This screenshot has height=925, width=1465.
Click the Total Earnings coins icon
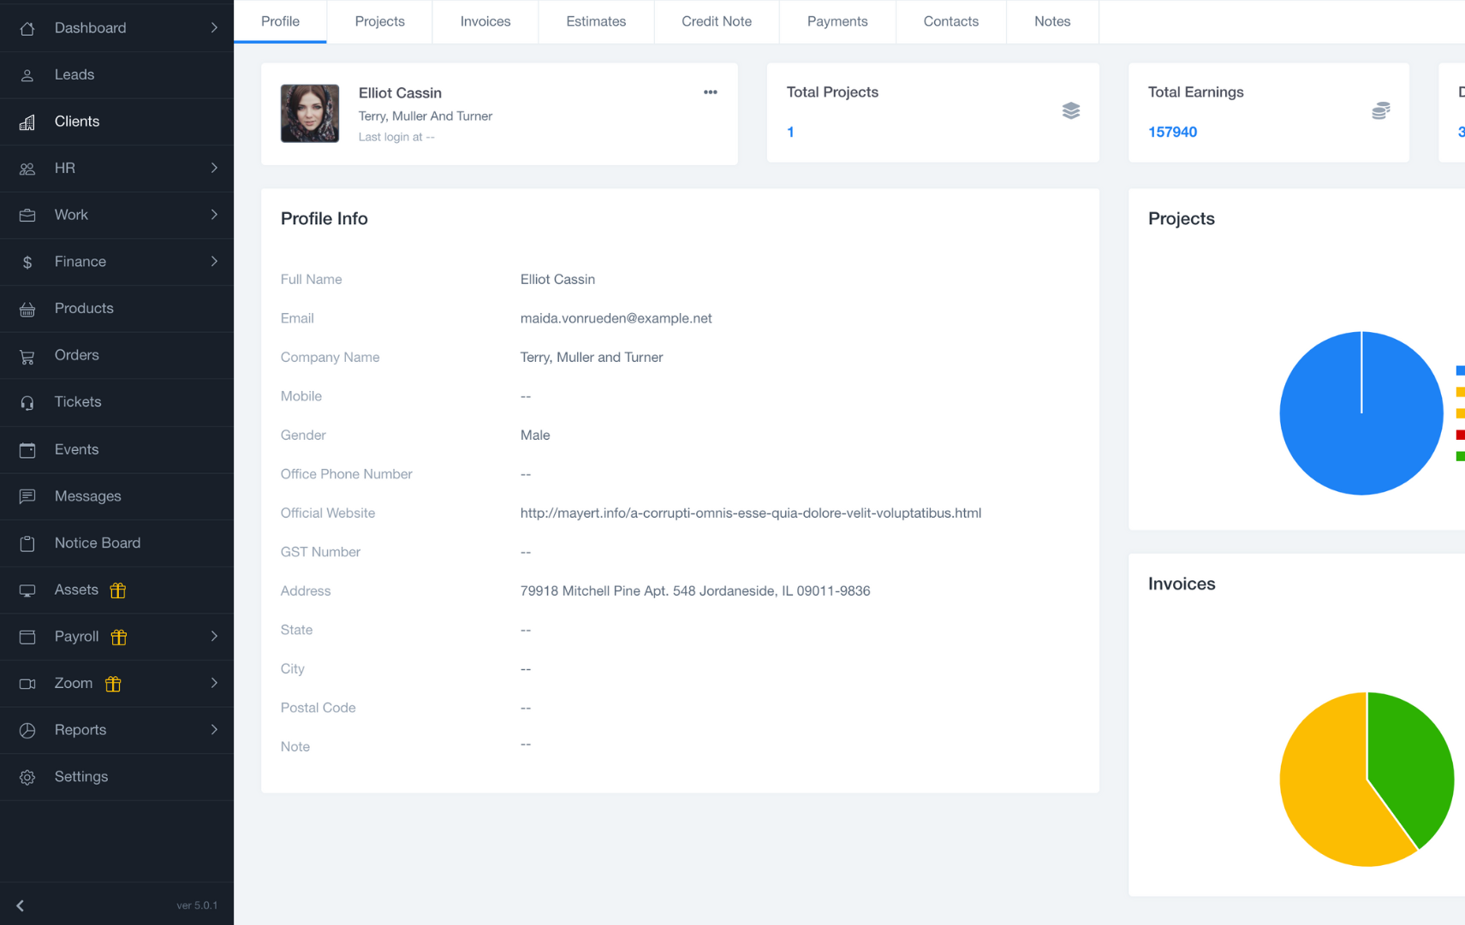click(x=1380, y=110)
